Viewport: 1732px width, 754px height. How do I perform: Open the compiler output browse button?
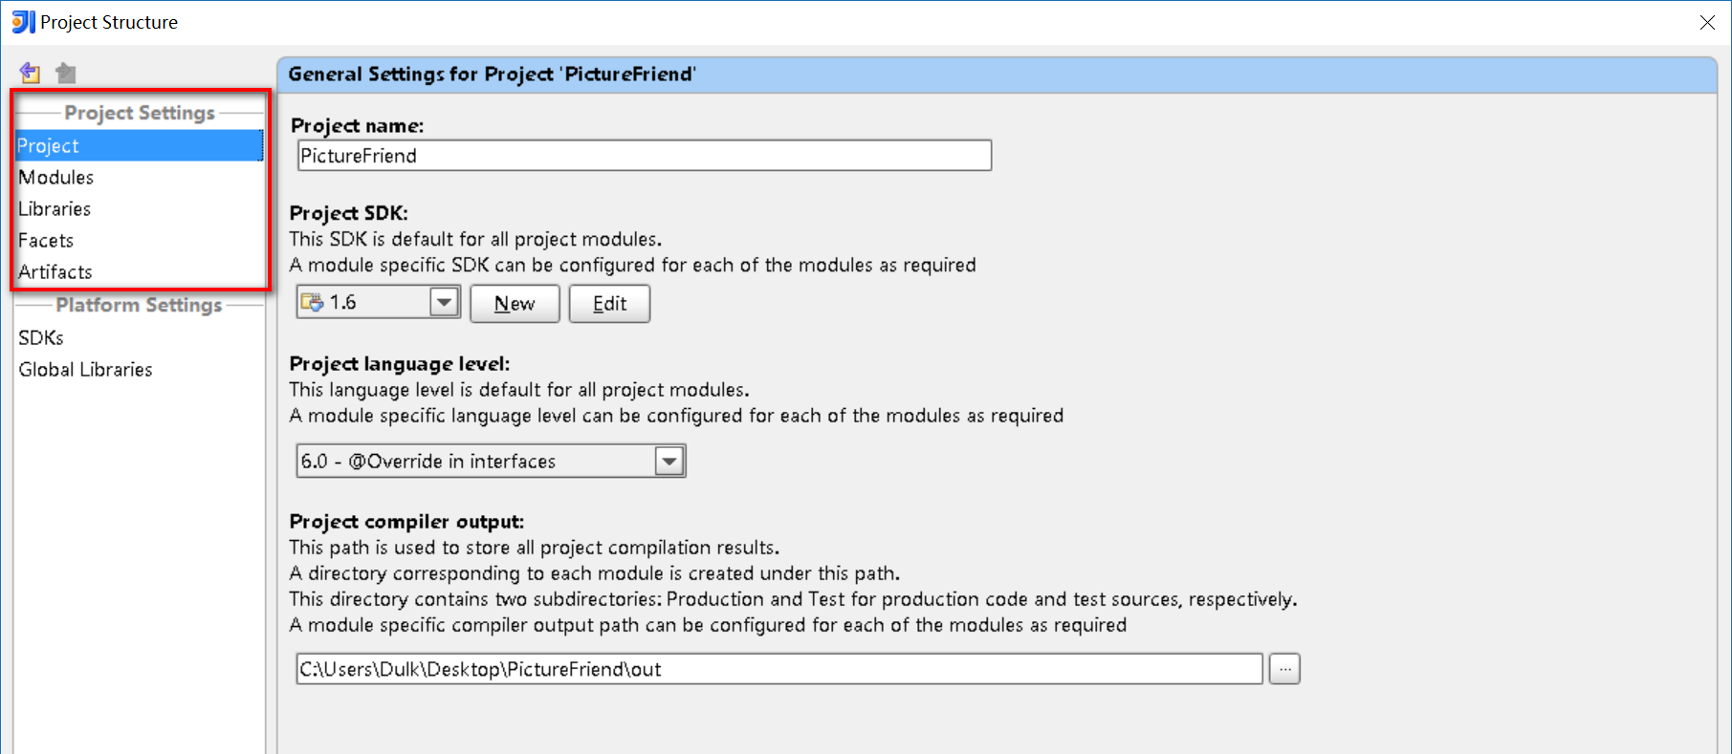1284,669
